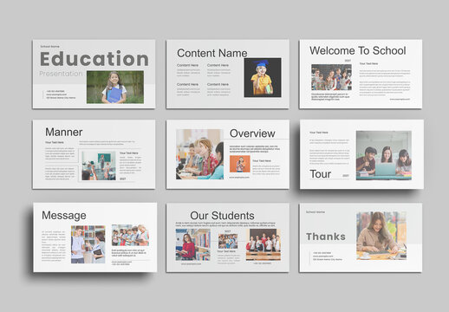
Task: Click the small orange photo on Overview slide
Action: pos(240,164)
